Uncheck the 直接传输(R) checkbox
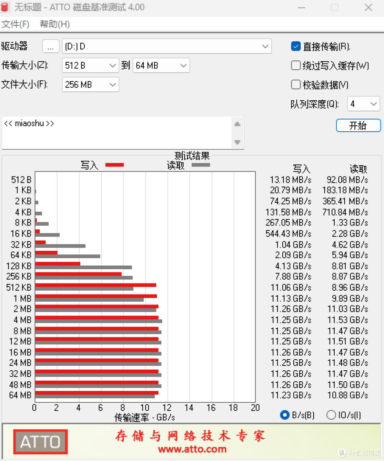 [296, 46]
